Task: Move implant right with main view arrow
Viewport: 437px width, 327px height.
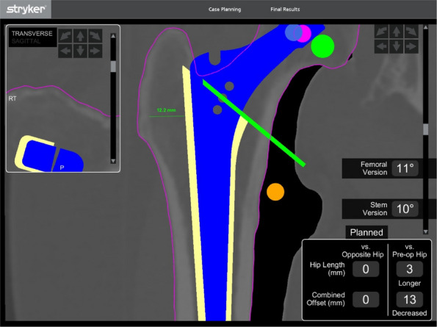Action: coord(411,46)
